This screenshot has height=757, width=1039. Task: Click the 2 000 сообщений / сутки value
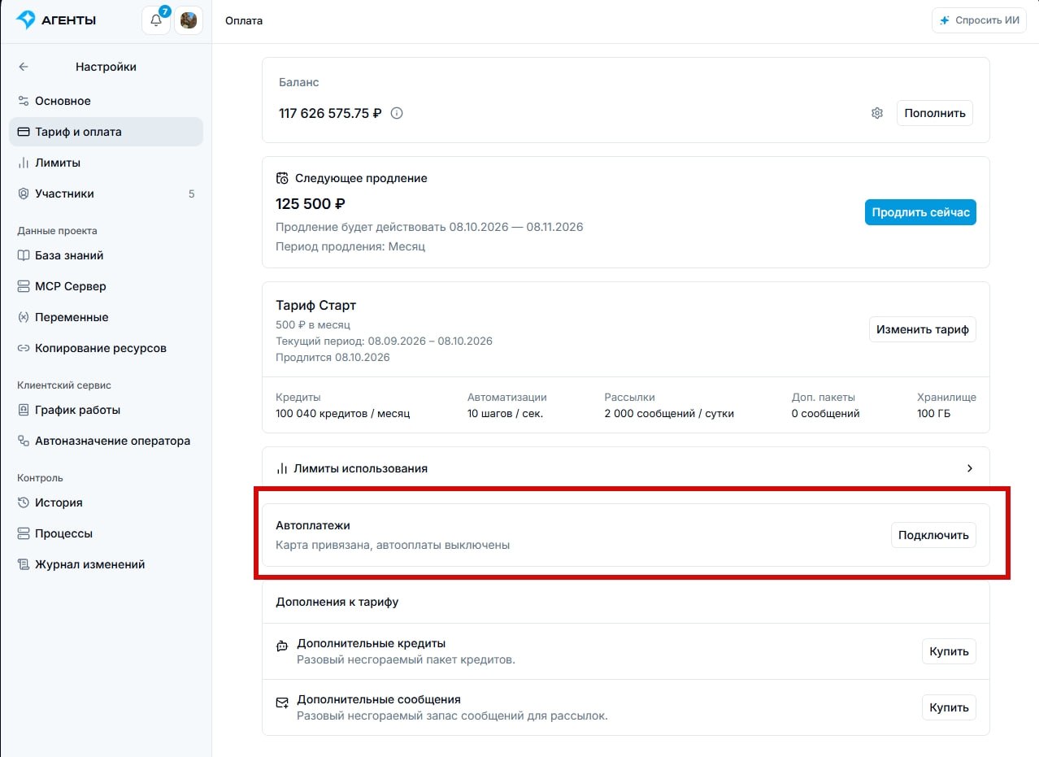pos(669,413)
